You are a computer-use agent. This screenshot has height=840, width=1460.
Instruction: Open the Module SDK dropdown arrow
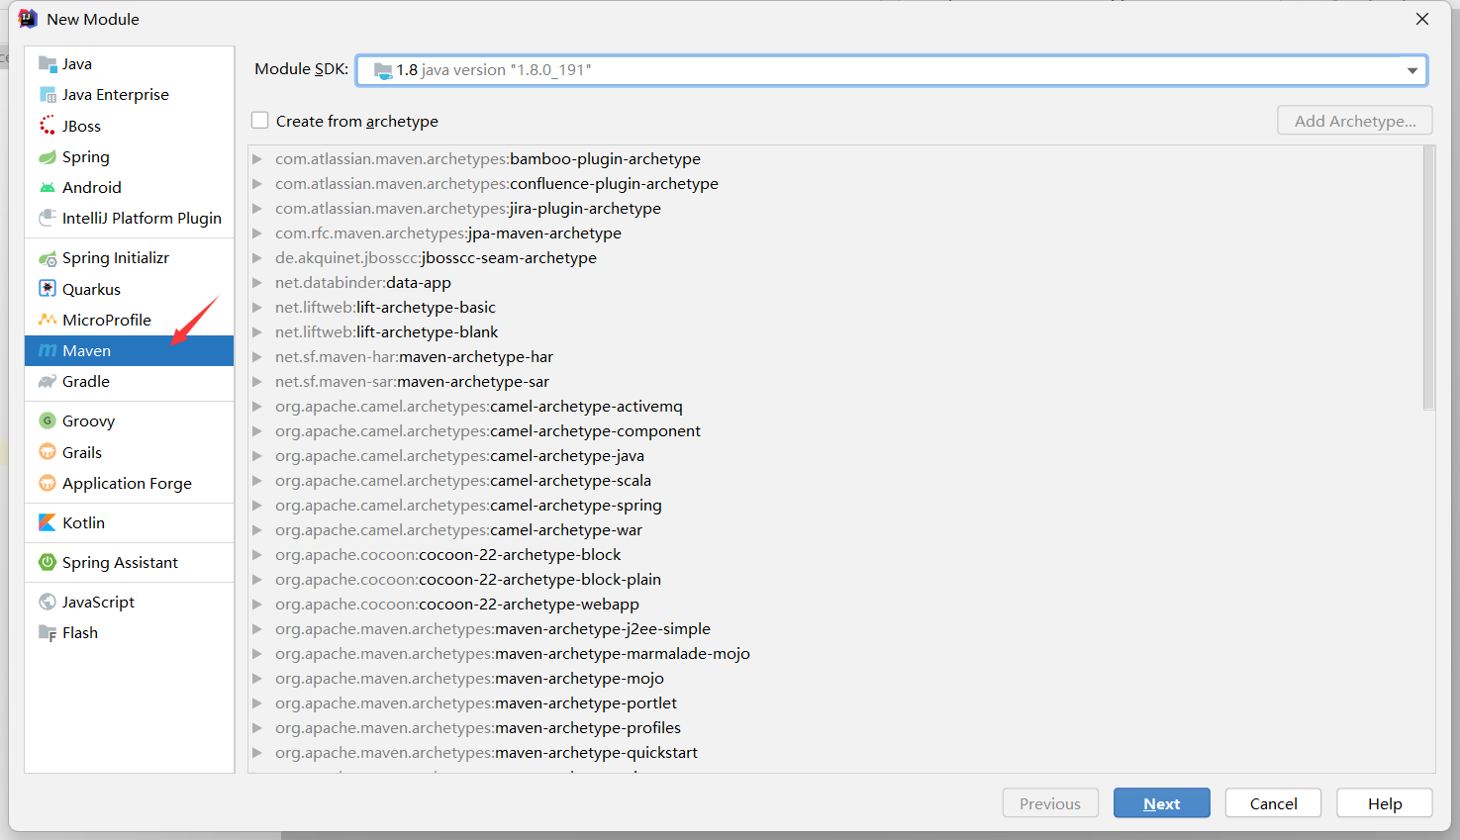coord(1412,70)
